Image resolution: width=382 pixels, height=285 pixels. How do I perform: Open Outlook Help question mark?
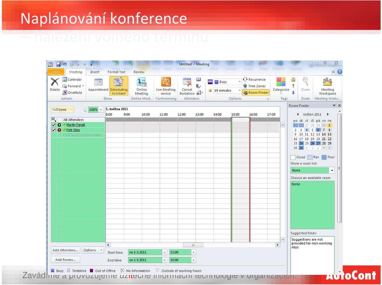click(x=339, y=72)
